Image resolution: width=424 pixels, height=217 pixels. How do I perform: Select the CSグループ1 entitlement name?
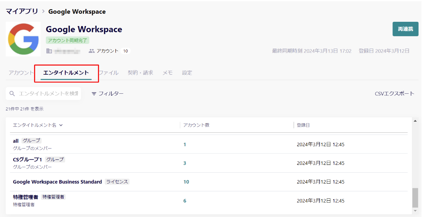coord(28,159)
